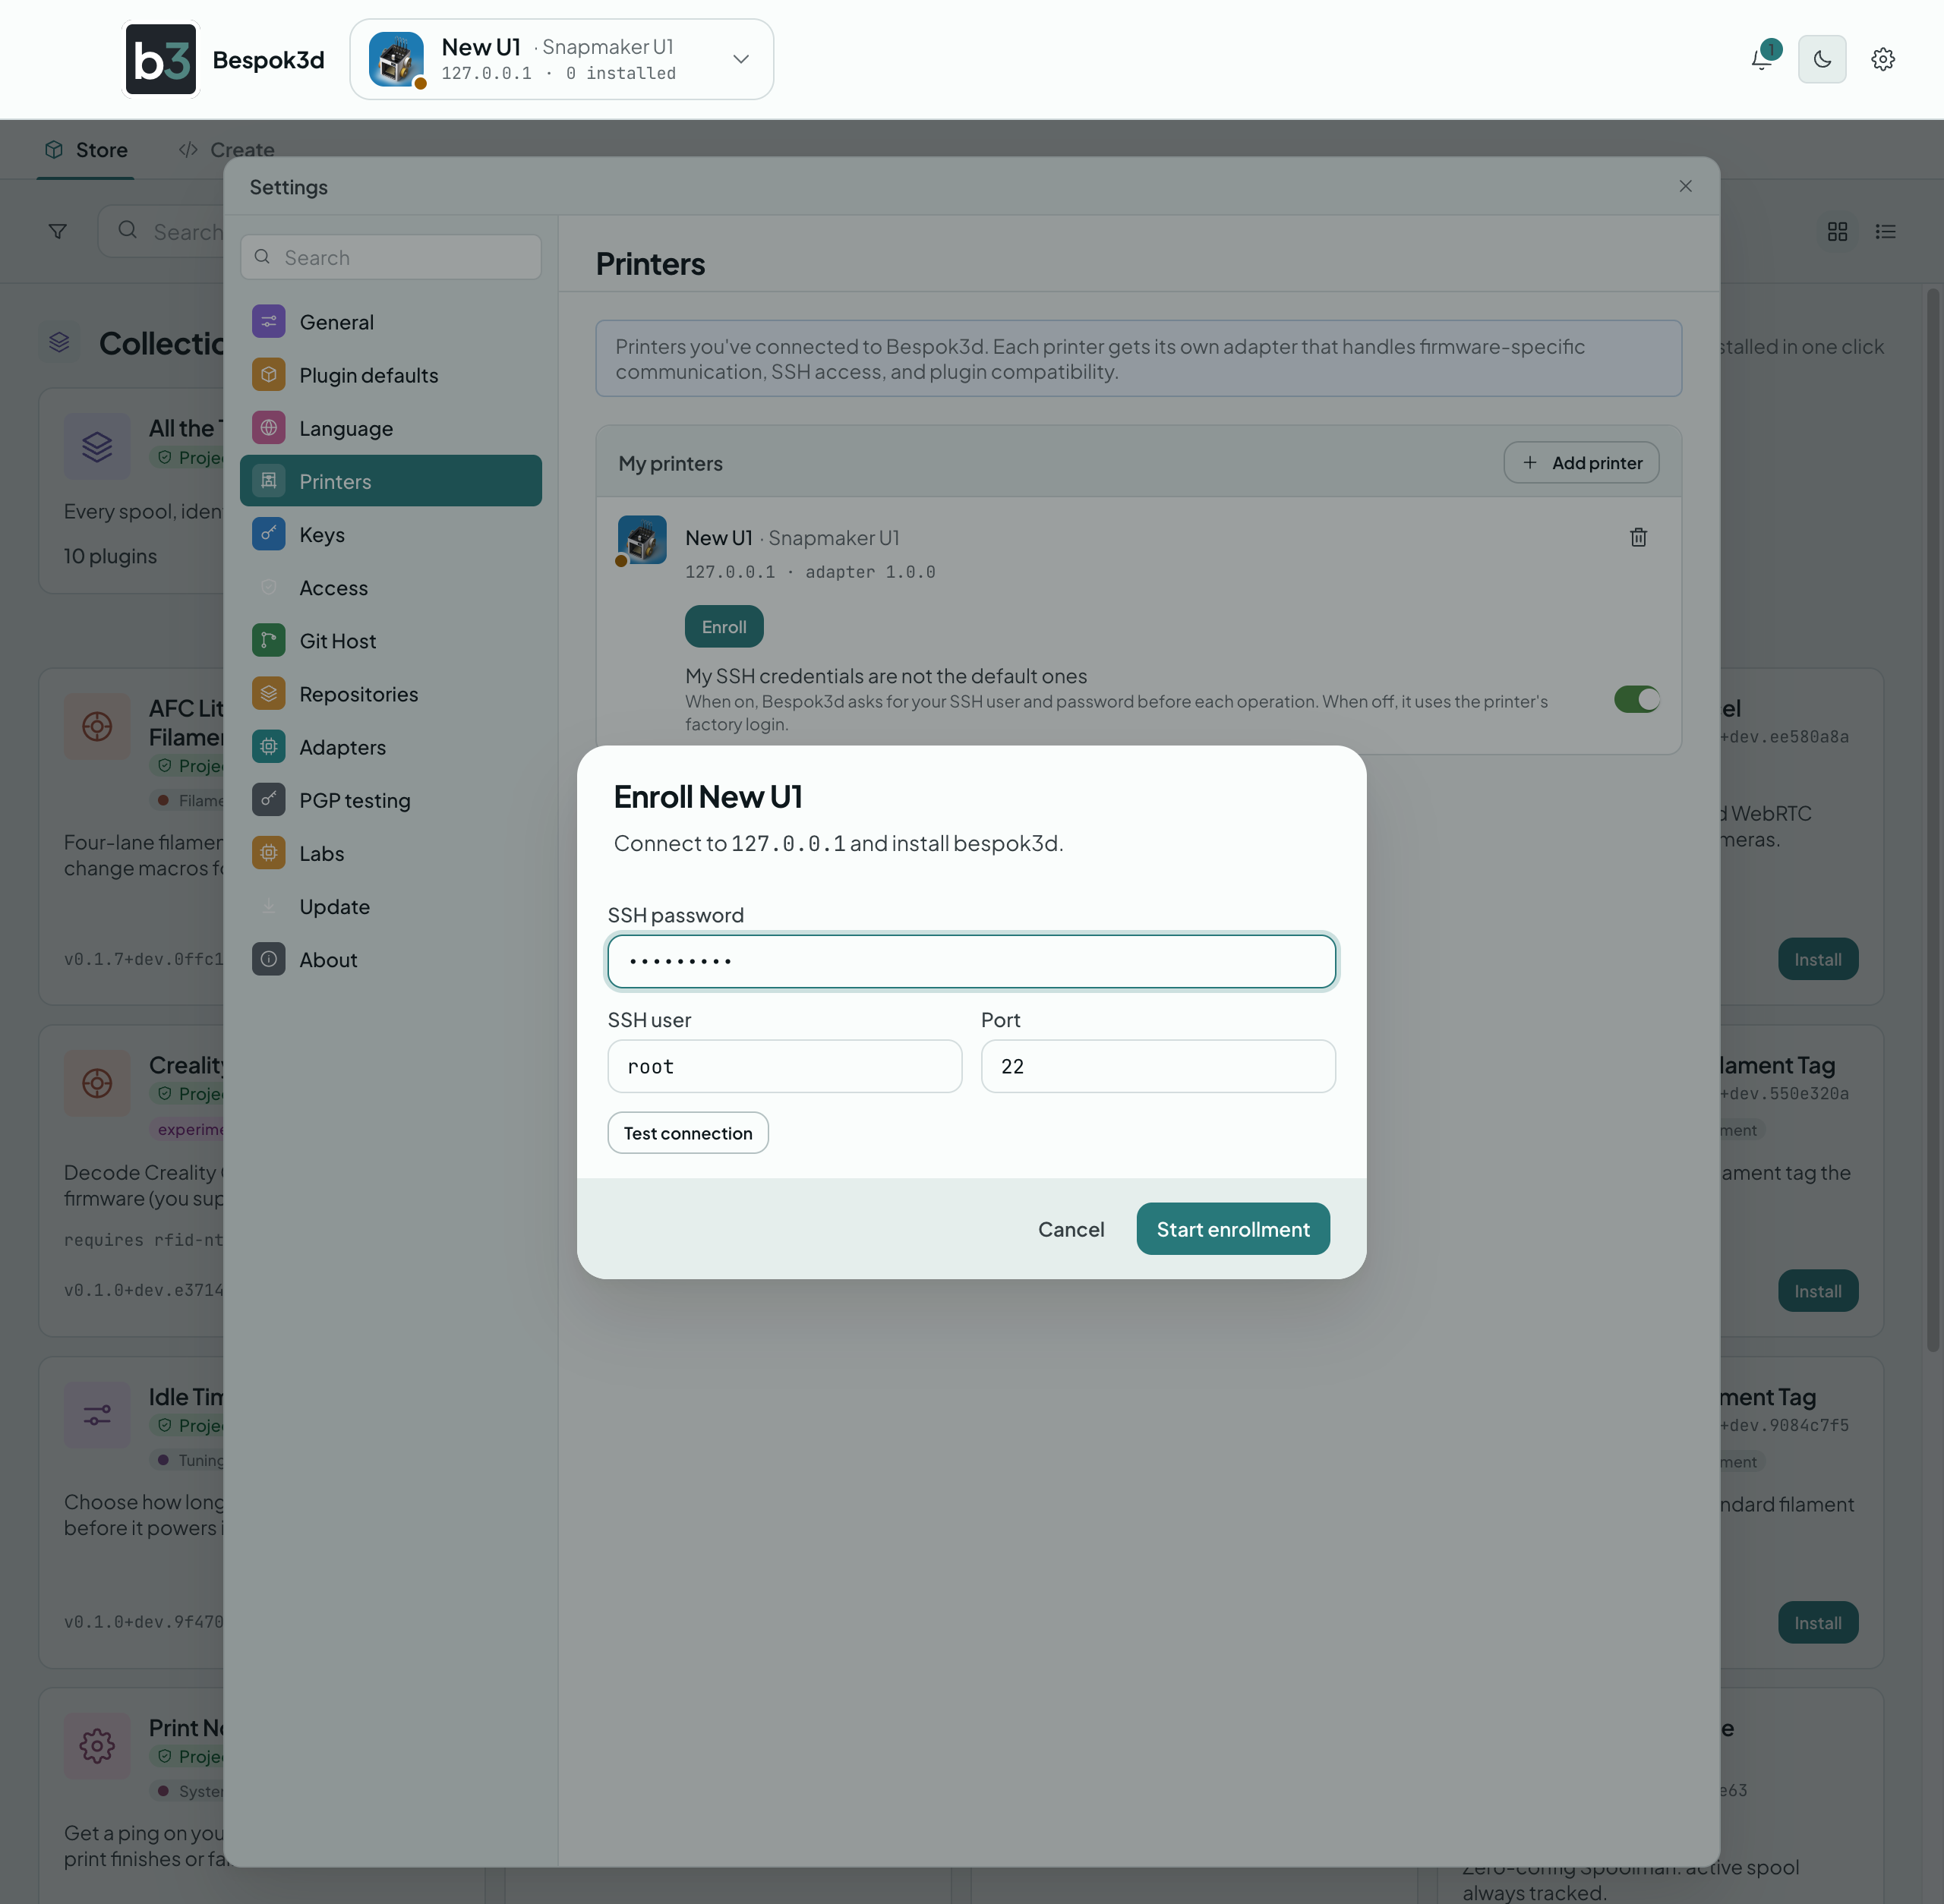Toggle non-default SSH credentials switch

click(x=1637, y=699)
